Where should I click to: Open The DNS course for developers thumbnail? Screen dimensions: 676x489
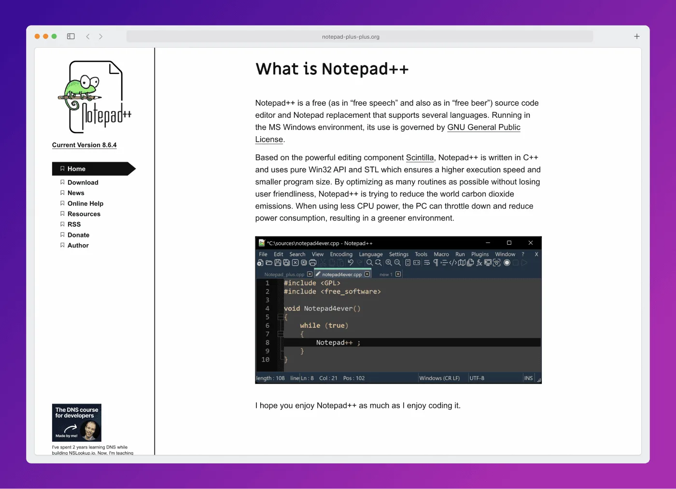[77, 423]
